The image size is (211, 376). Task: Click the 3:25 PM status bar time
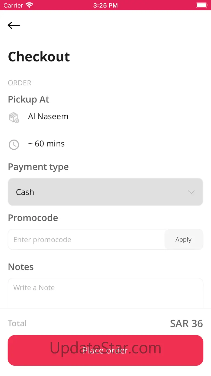point(105,5)
